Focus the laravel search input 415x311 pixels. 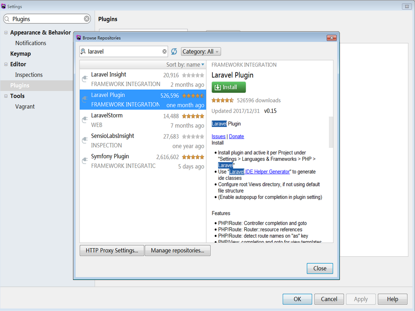tap(124, 51)
